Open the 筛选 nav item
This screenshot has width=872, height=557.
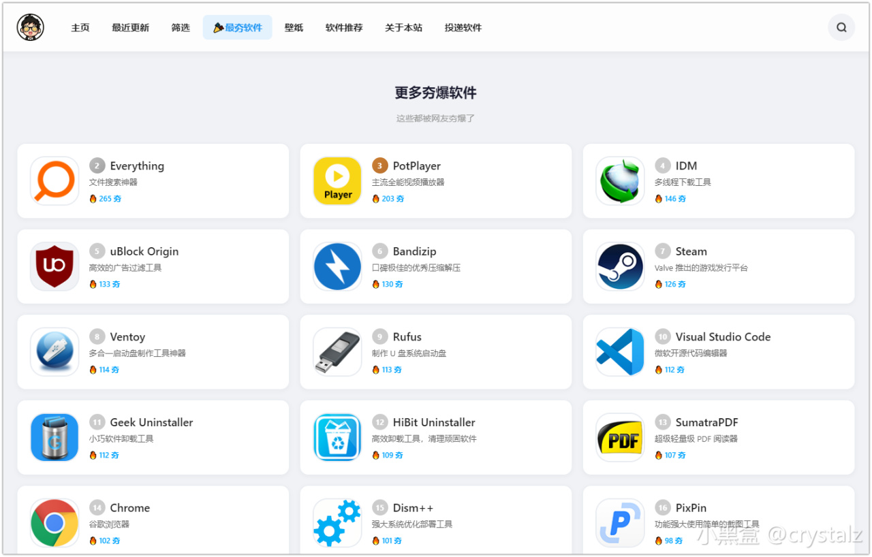point(181,28)
